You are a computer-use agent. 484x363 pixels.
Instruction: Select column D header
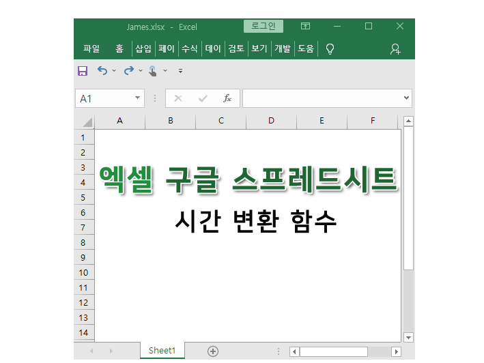pos(271,121)
